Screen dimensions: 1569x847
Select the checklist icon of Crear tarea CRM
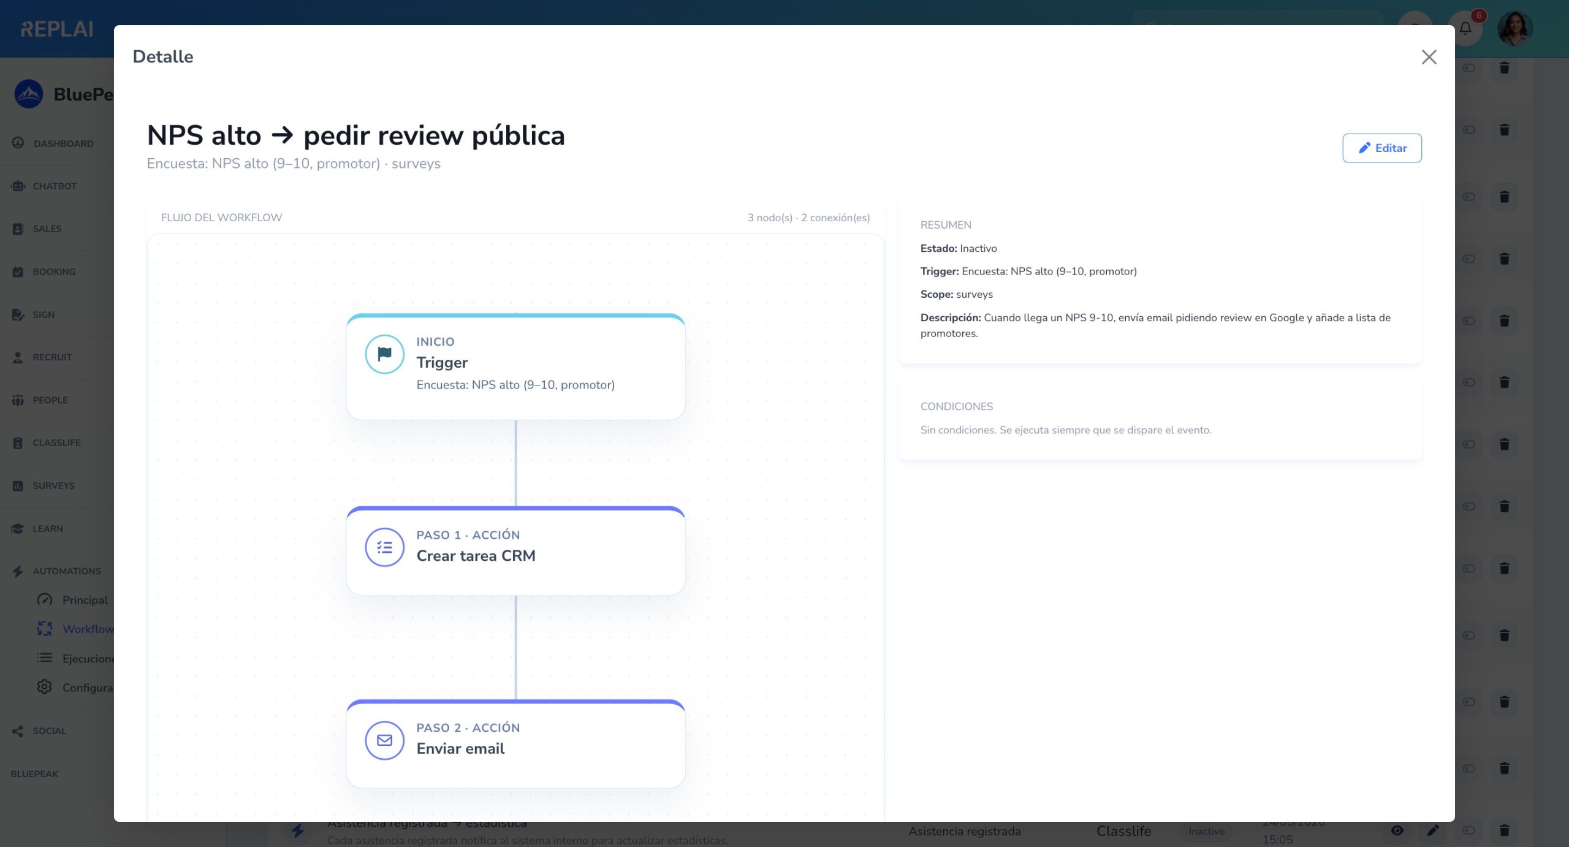(384, 547)
